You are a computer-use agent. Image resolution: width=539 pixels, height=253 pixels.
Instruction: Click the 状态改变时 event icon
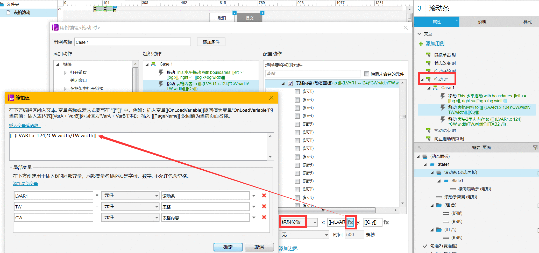click(x=428, y=63)
